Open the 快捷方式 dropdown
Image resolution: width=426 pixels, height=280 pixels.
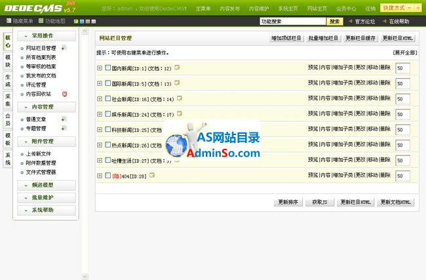(x=397, y=8)
